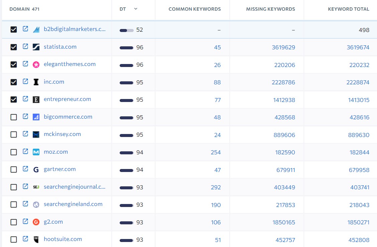Uncheck the inc.com checkbox

[14, 82]
